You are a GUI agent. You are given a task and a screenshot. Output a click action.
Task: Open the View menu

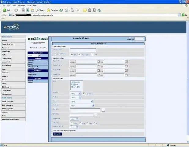point(14,6)
